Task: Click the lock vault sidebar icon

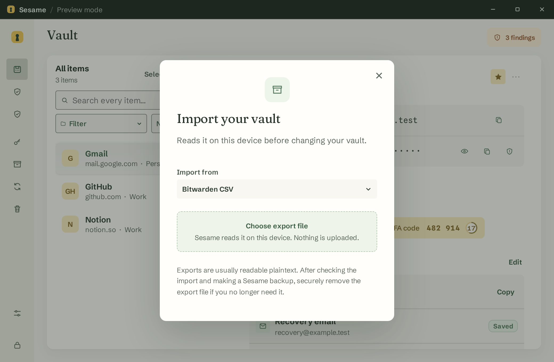Action: [x=17, y=345]
